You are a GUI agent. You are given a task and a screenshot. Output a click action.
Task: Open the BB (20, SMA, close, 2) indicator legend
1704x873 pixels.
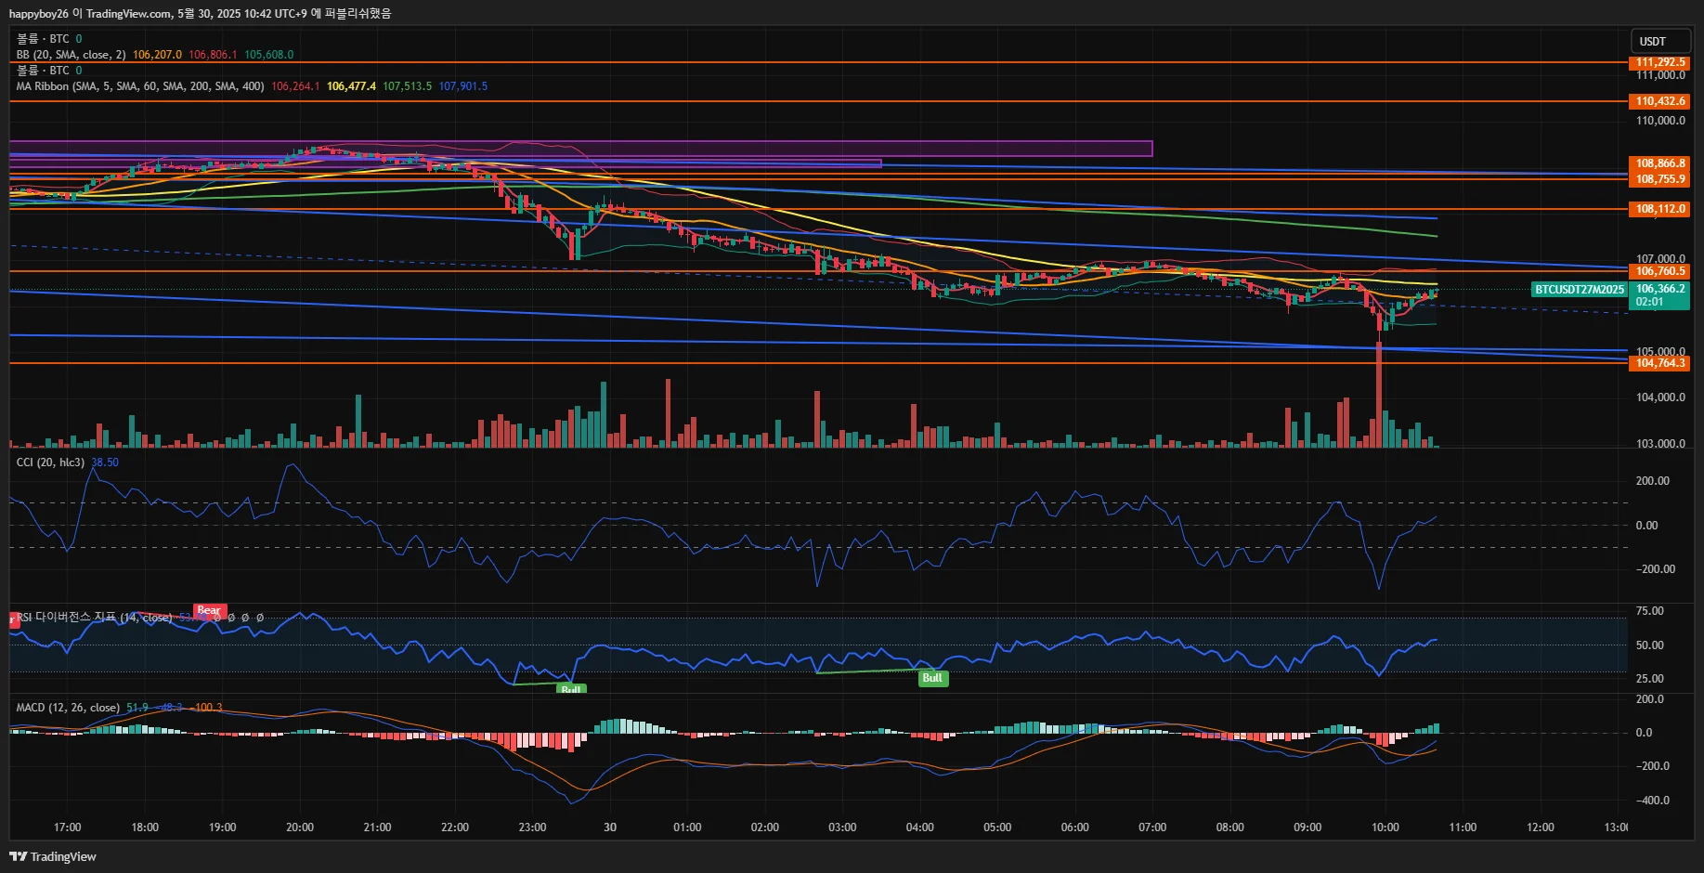tap(72, 55)
